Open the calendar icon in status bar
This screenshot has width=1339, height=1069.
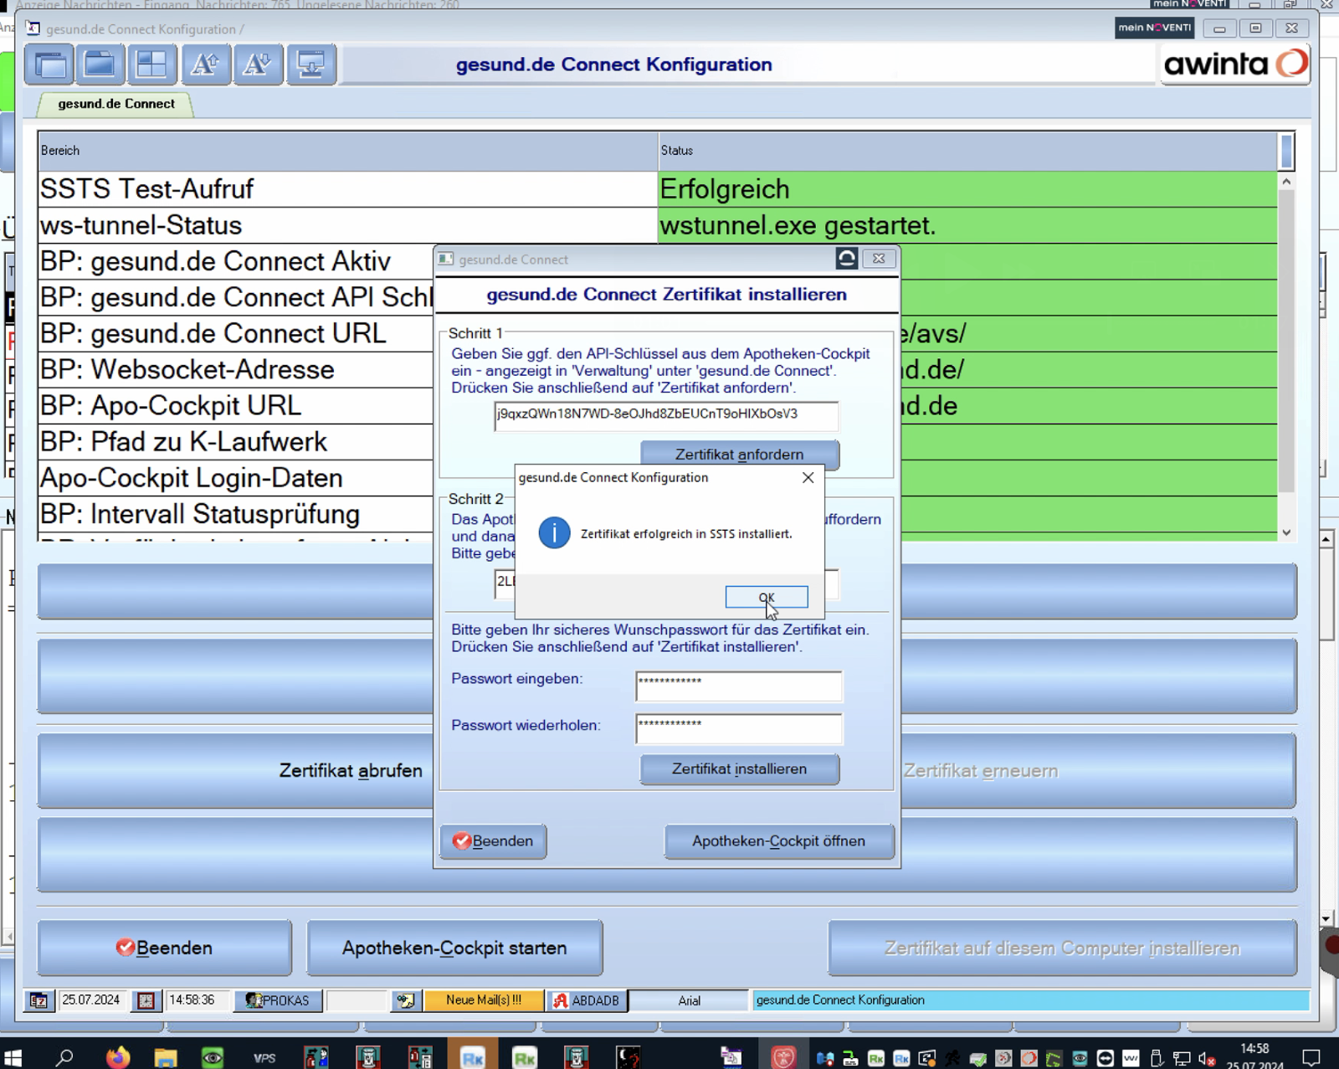(39, 1000)
